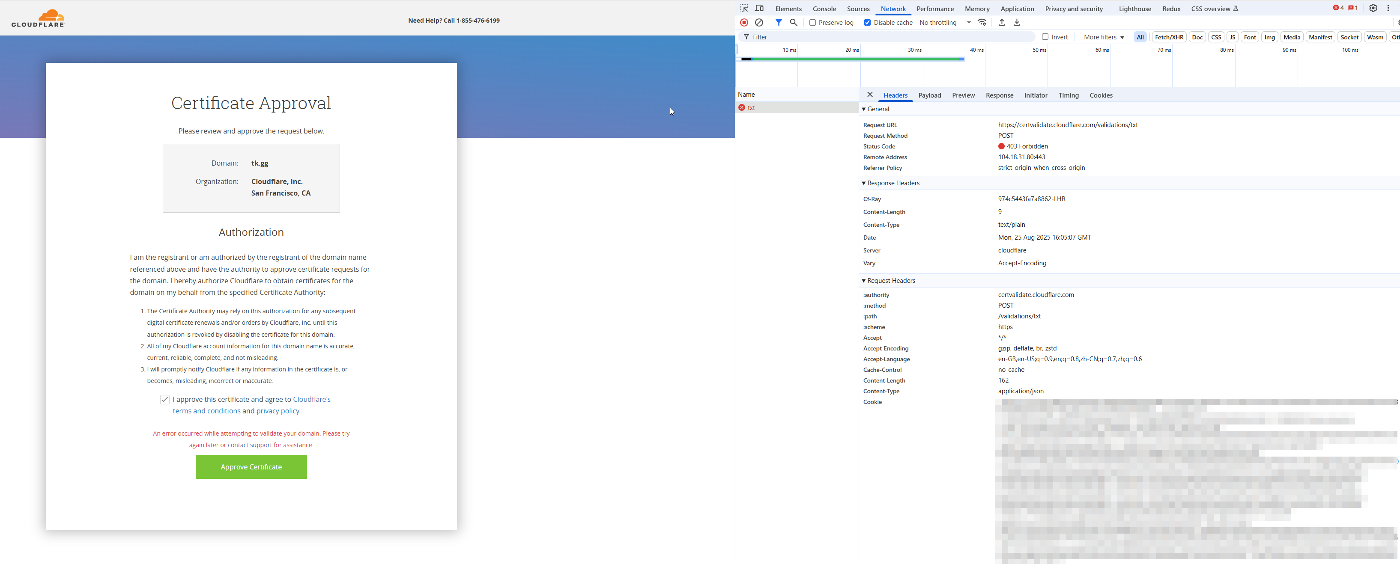Click the funnel filter icon

[778, 22]
